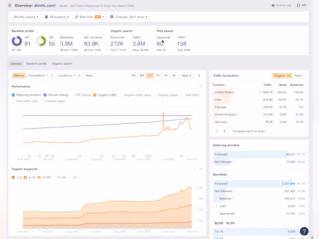Open Nofollow backlinks 543,475
This screenshot has width=319, height=239.
(x=290, y=199)
